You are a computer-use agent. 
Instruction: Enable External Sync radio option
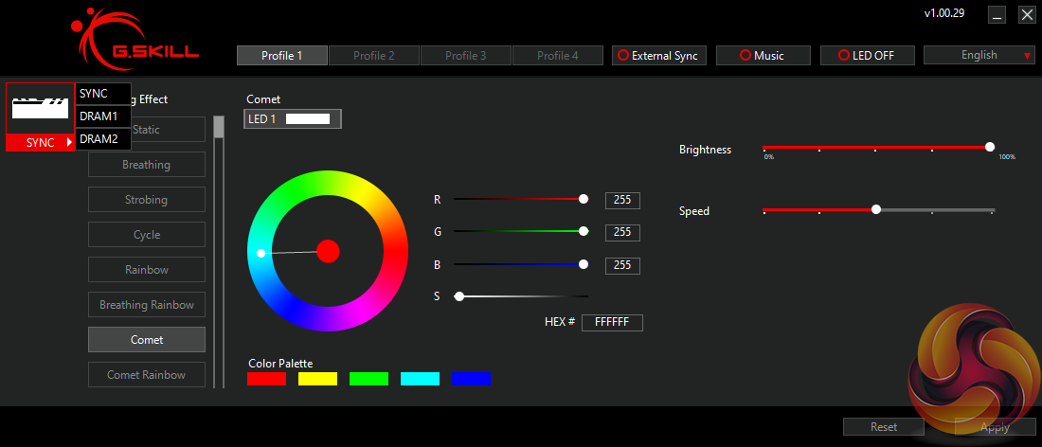point(658,56)
